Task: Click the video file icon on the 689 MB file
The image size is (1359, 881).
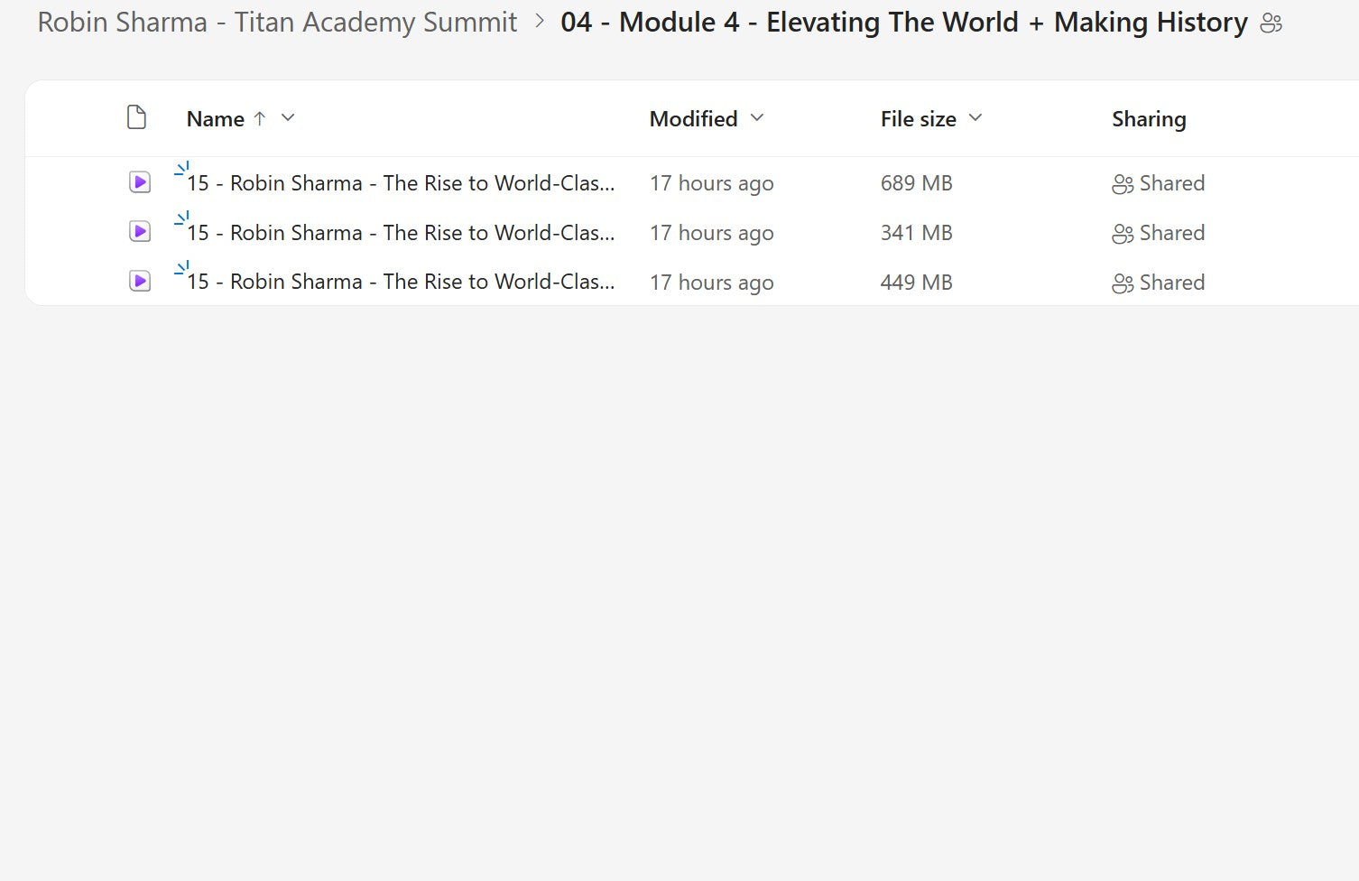Action: pyautogui.click(x=139, y=182)
